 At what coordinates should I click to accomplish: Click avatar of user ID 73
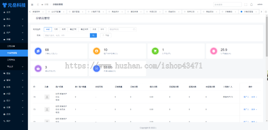tap(47, 109)
